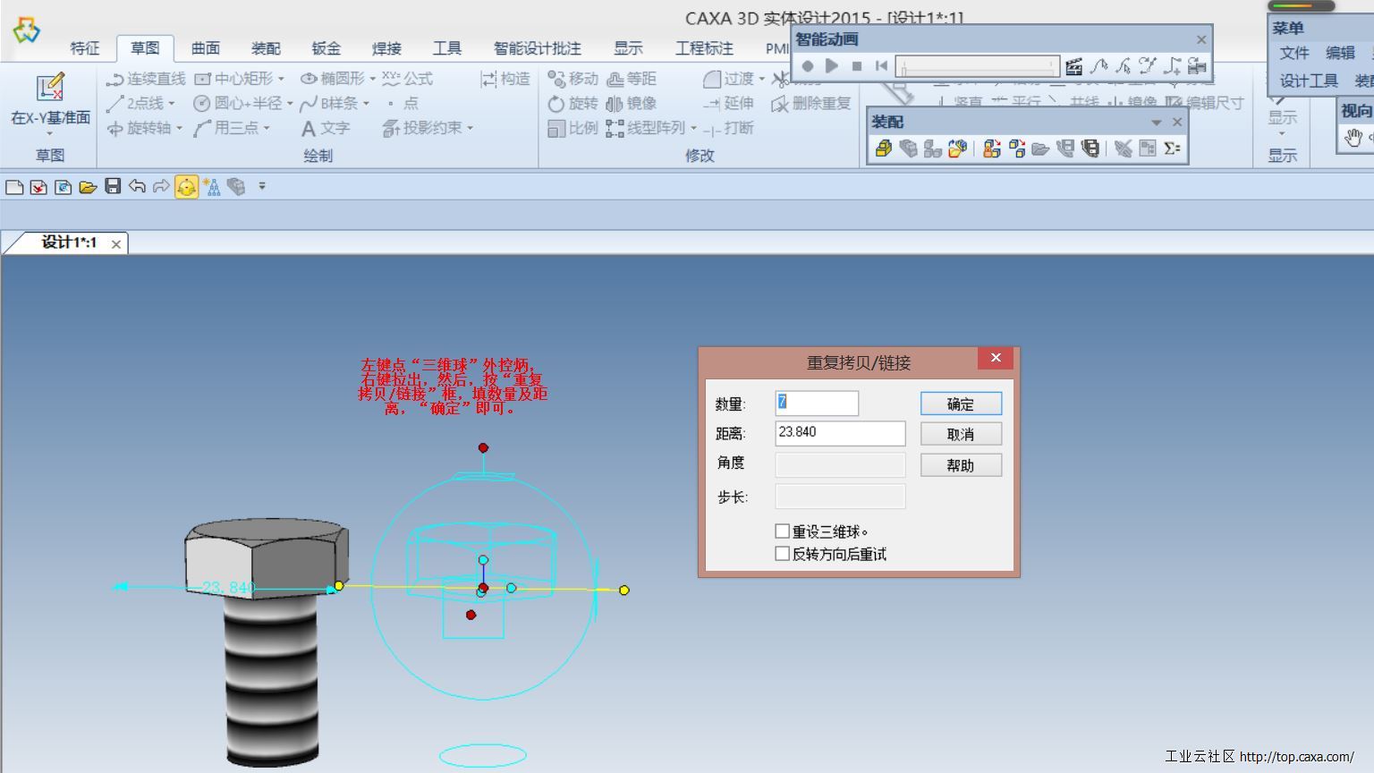Open the 特征 ribbon tab
This screenshot has height=773, width=1374.
(85, 48)
